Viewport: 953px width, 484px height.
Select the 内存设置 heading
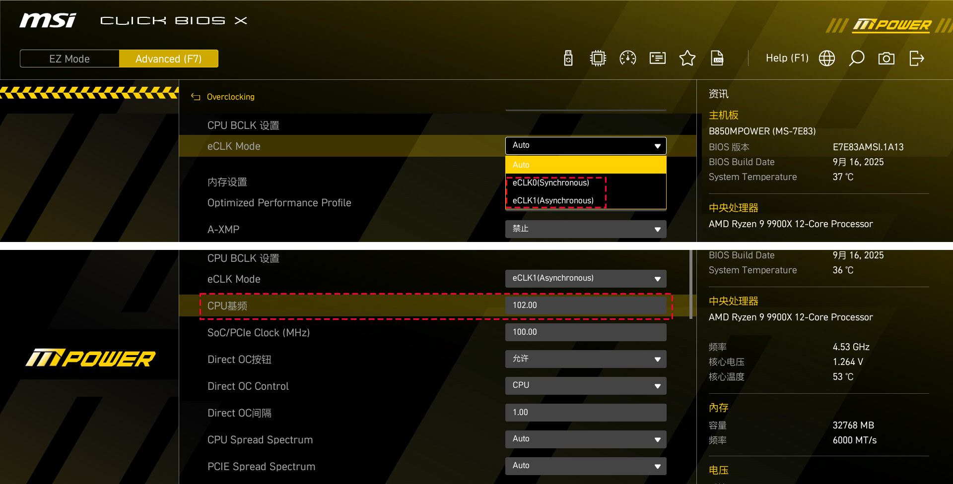coord(227,182)
